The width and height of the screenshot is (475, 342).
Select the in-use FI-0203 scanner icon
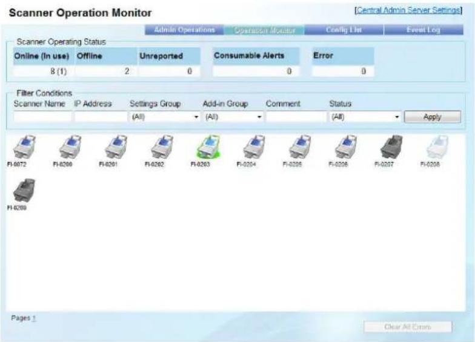208,146
